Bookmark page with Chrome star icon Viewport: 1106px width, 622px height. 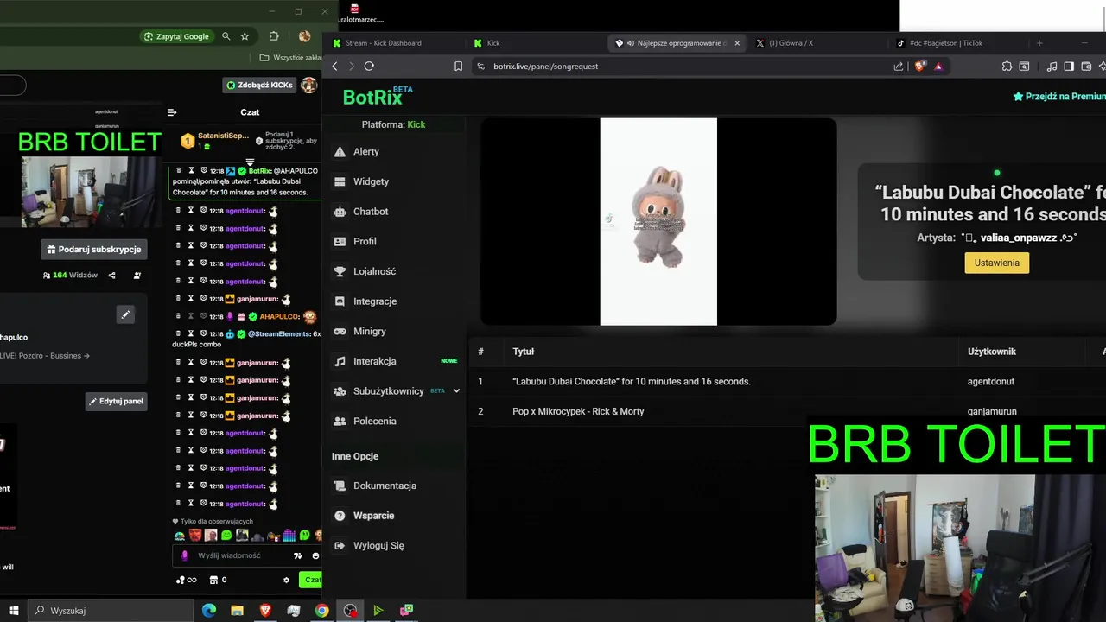(245, 36)
